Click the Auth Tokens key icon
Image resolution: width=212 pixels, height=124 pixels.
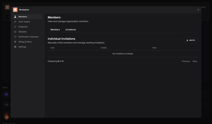point(15,22)
